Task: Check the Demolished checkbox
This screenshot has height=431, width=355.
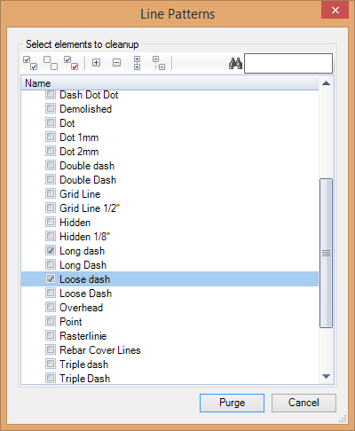Action: [x=51, y=108]
